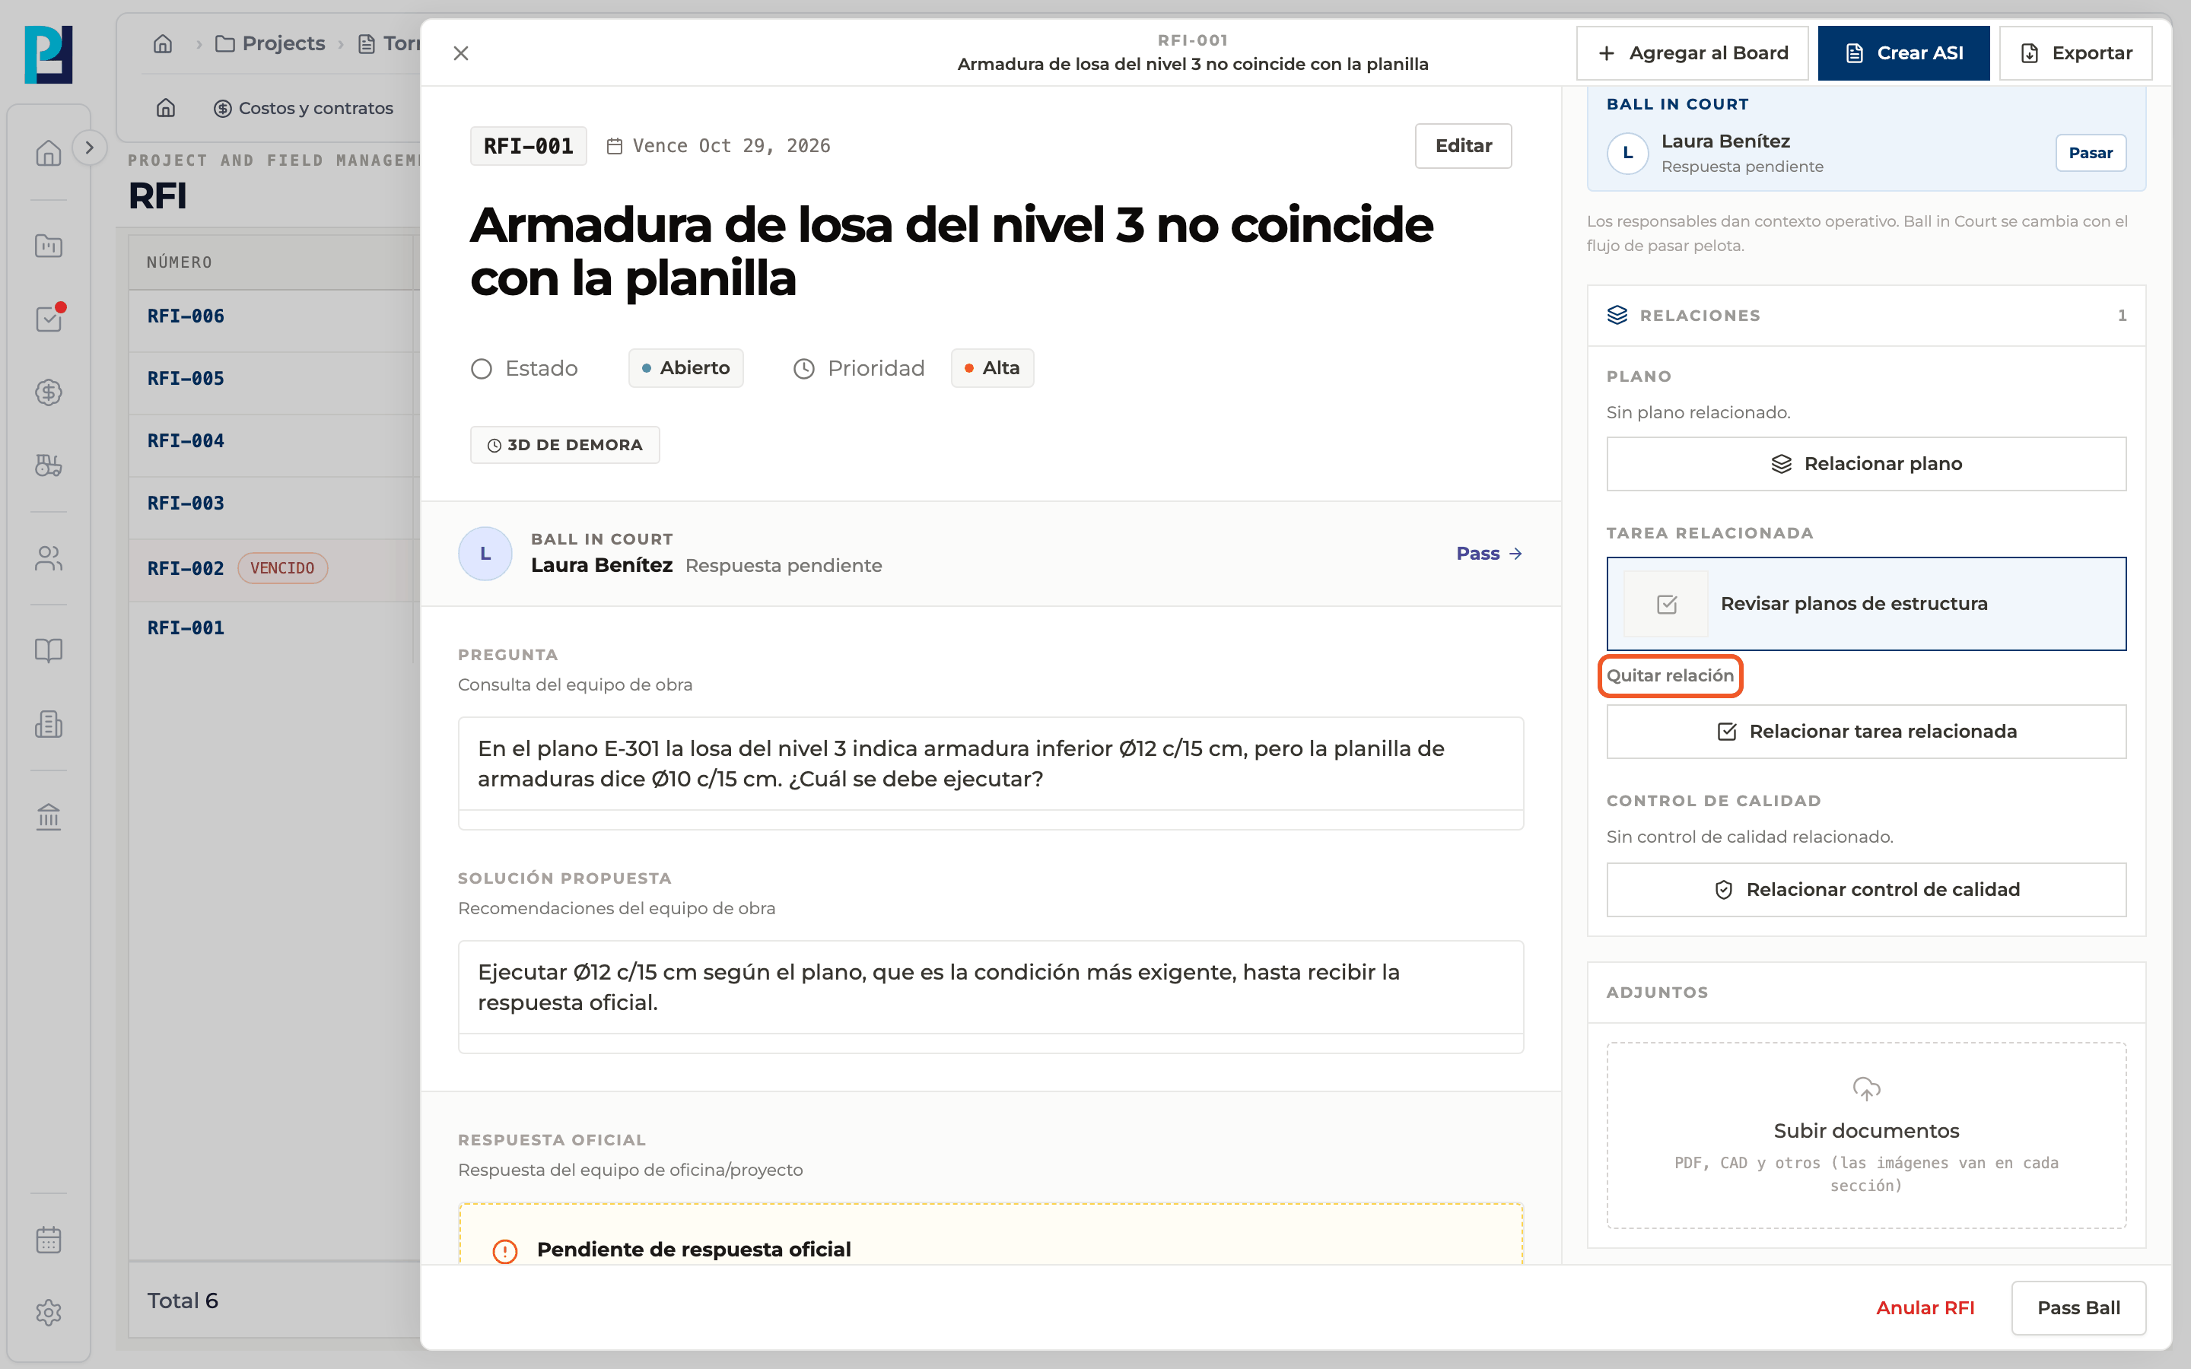This screenshot has width=2191, height=1369.
Task: Click the Exportar button
Action: click(2075, 53)
